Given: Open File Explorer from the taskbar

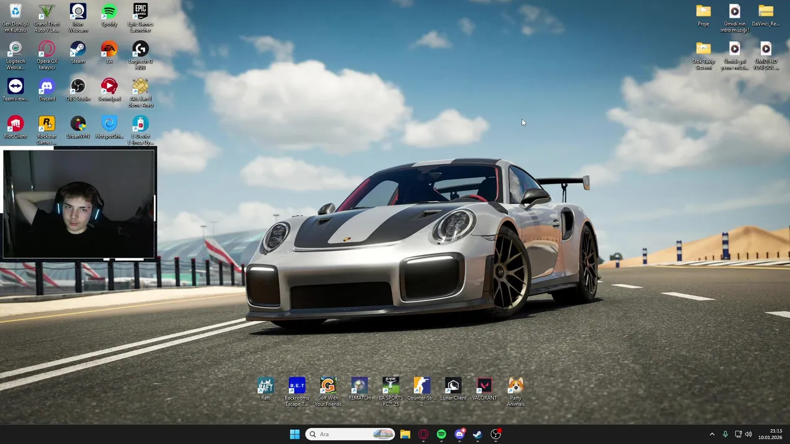Looking at the screenshot, I should [x=405, y=434].
